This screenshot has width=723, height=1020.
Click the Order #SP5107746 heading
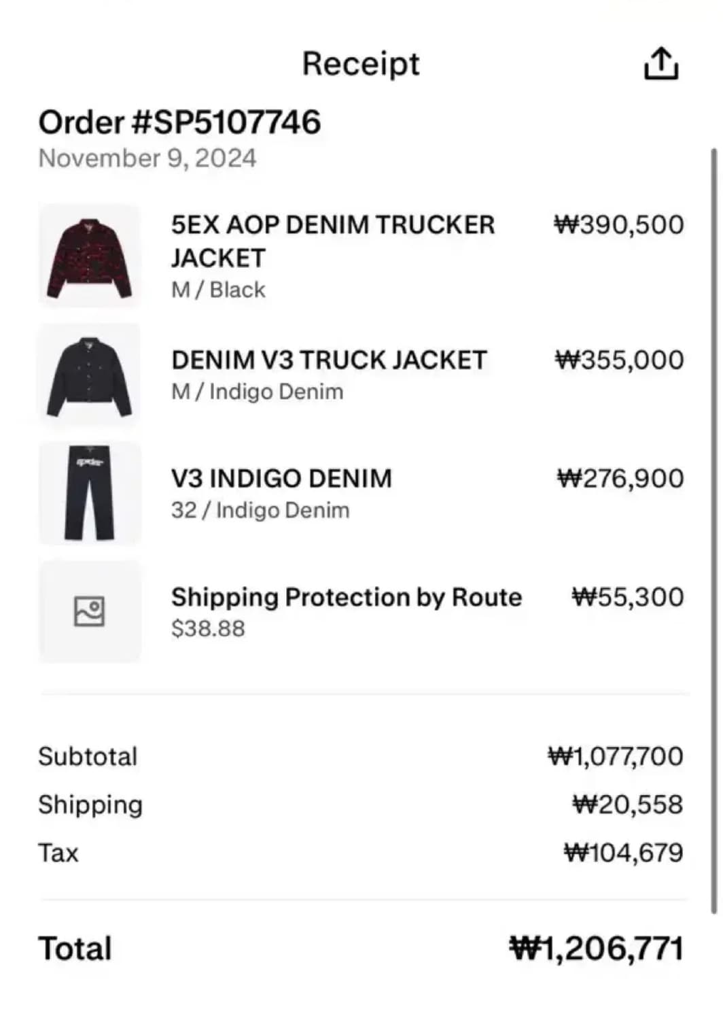point(179,122)
